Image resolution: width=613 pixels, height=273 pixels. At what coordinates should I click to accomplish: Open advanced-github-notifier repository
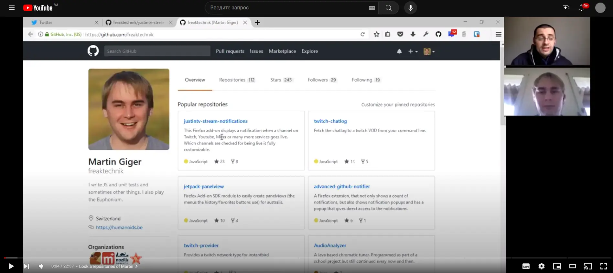(342, 186)
